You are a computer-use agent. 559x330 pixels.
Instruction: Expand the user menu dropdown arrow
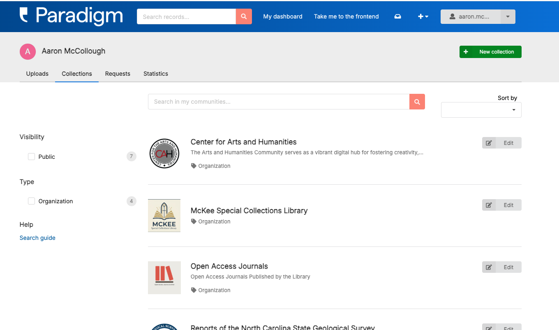(x=508, y=16)
